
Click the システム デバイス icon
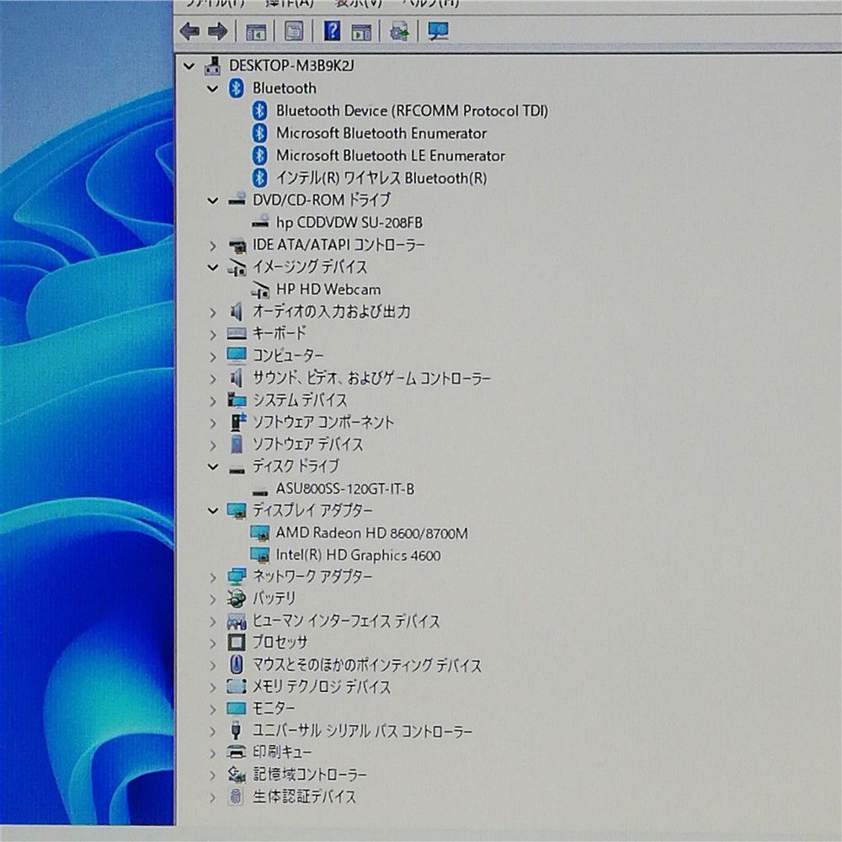237,400
